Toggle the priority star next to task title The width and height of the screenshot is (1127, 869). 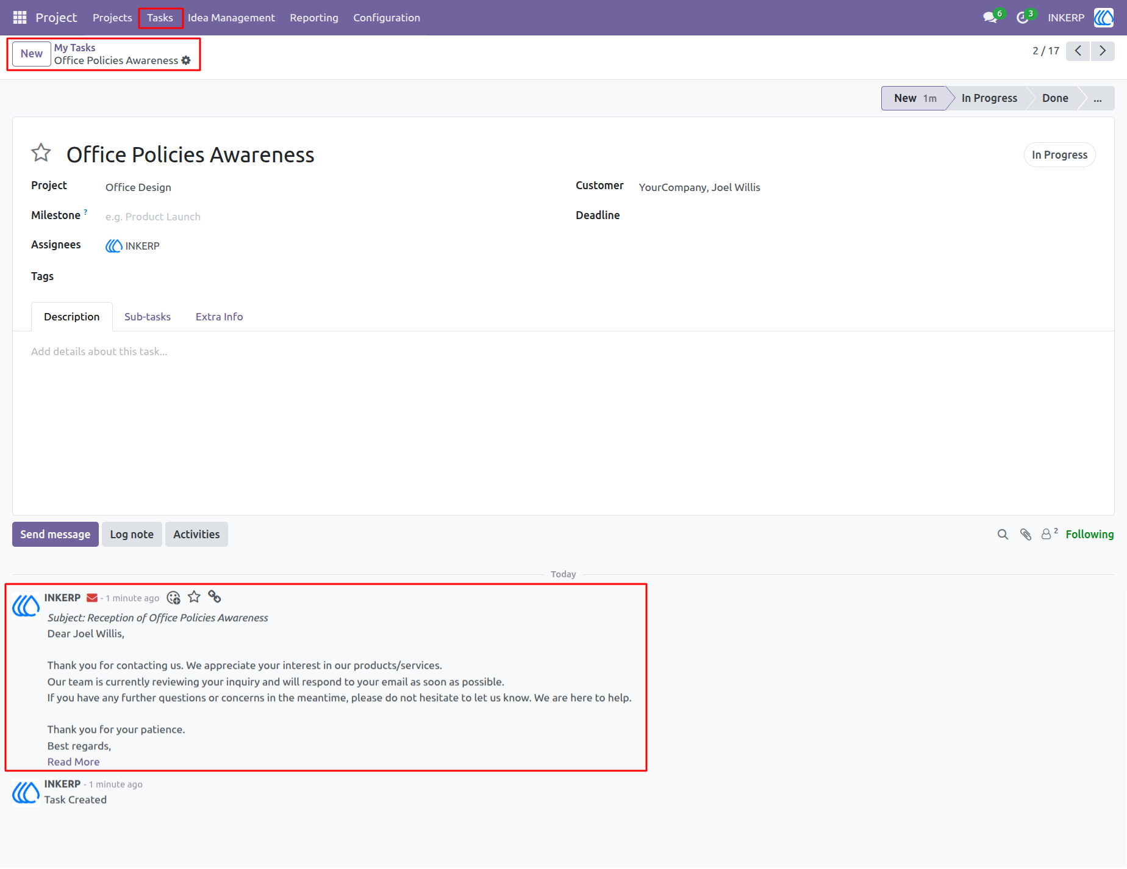pyautogui.click(x=41, y=153)
